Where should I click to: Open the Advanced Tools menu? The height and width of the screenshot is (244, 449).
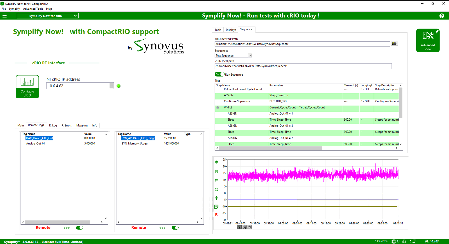[x=33, y=9]
